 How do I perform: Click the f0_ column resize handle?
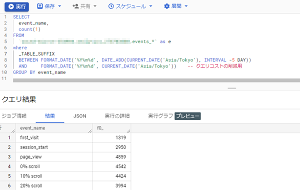click(x=128, y=131)
